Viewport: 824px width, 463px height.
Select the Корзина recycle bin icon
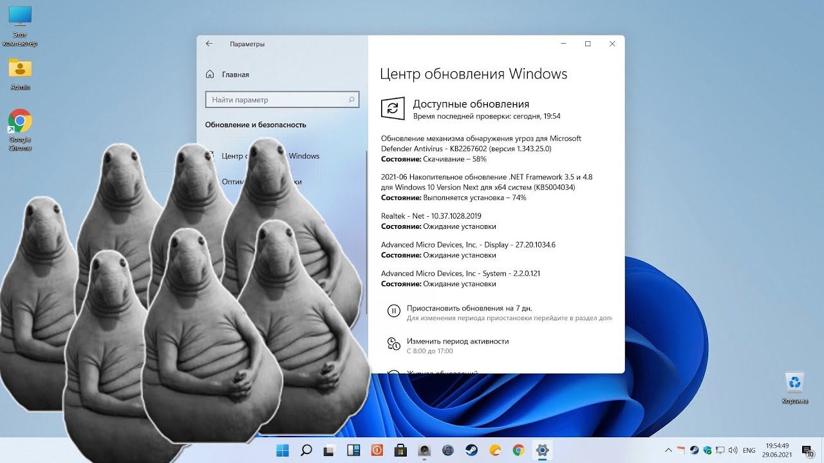pos(795,388)
